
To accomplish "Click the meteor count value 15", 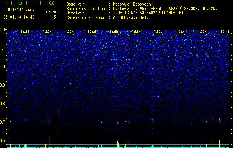I will click(54, 17).
